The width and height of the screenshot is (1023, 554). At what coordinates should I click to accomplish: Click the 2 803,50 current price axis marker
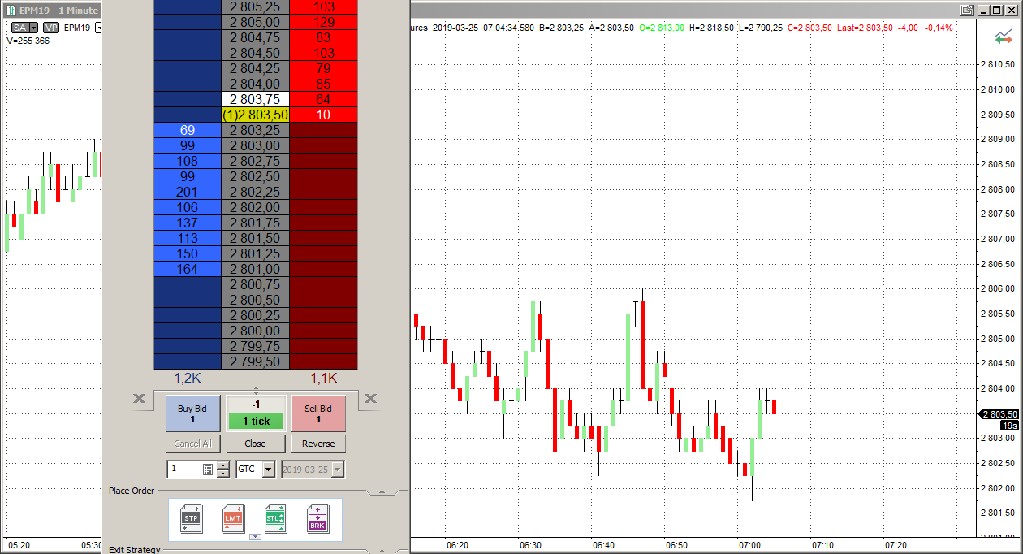[999, 414]
